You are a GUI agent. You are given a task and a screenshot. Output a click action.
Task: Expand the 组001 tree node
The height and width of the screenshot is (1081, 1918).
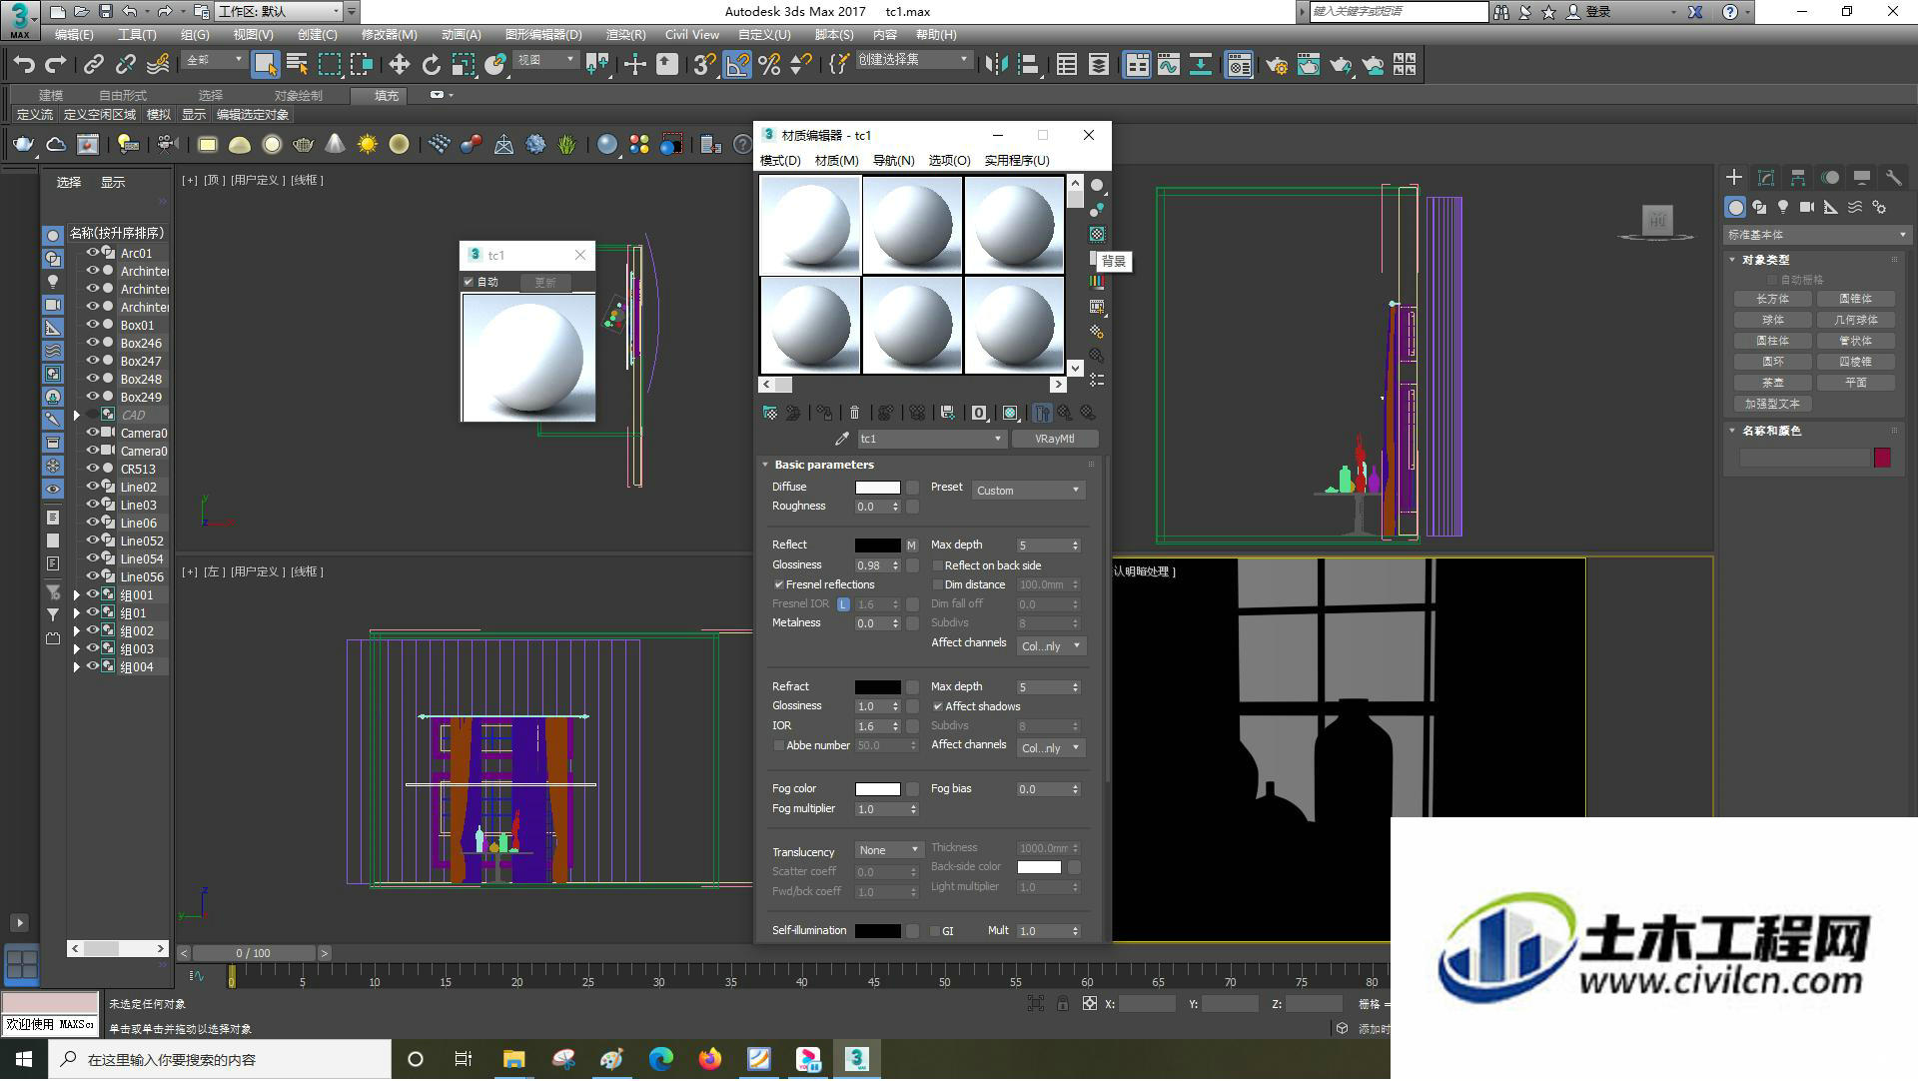click(x=77, y=595)
